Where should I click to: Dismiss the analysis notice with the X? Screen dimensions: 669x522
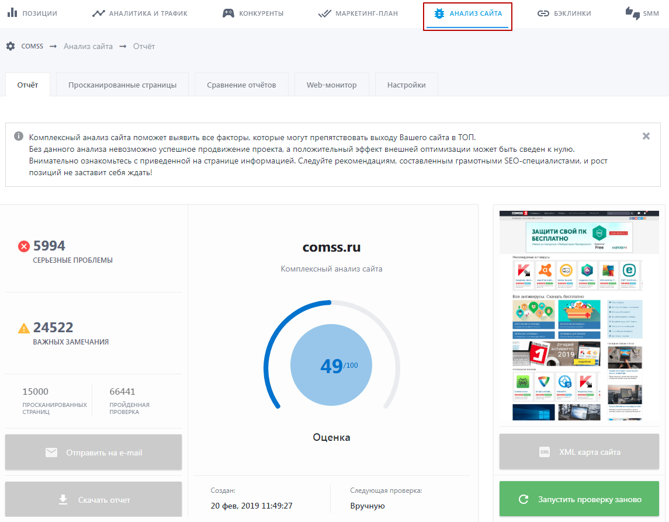point(646,136)
